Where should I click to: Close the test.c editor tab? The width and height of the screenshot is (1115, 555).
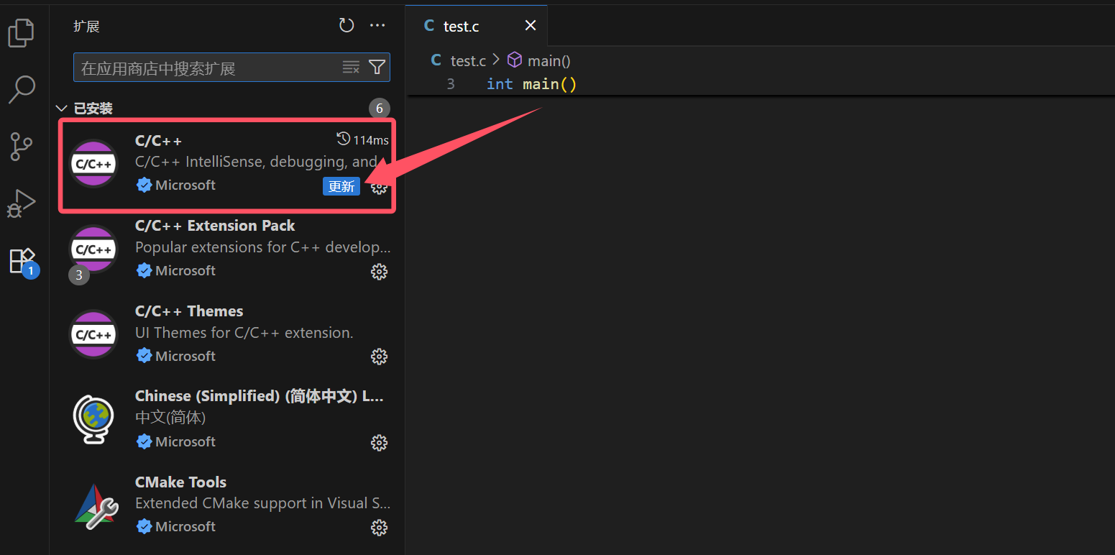pyautogui.click(x=531, y=26)
